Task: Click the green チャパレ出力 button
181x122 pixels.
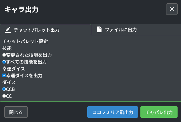Action: 159,112
